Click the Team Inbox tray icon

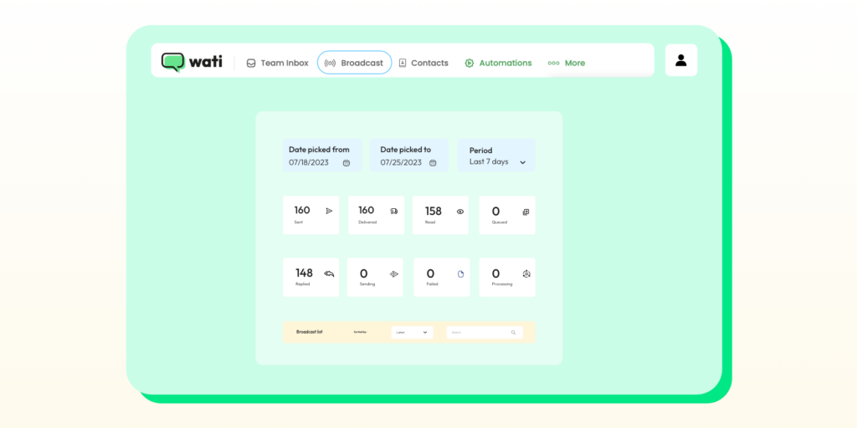click(251, 64)
